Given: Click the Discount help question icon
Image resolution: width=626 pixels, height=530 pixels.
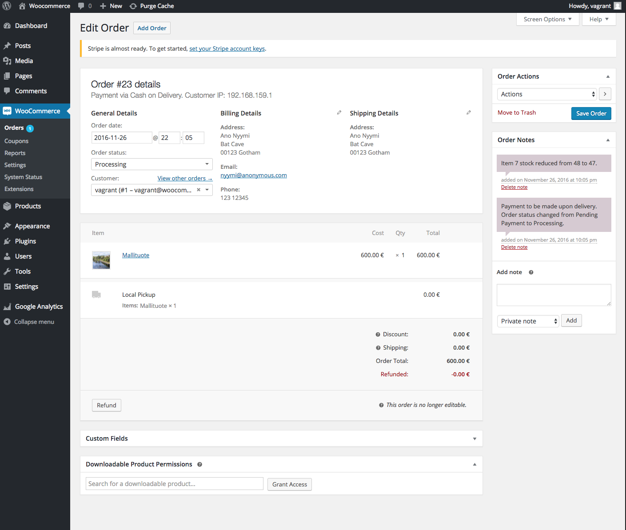Looking at the screenshot, I should [378, 335].
